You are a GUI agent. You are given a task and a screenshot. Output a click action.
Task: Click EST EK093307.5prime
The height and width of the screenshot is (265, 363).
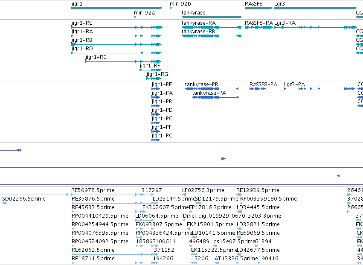pyautogui.click(x=159, y=225)
